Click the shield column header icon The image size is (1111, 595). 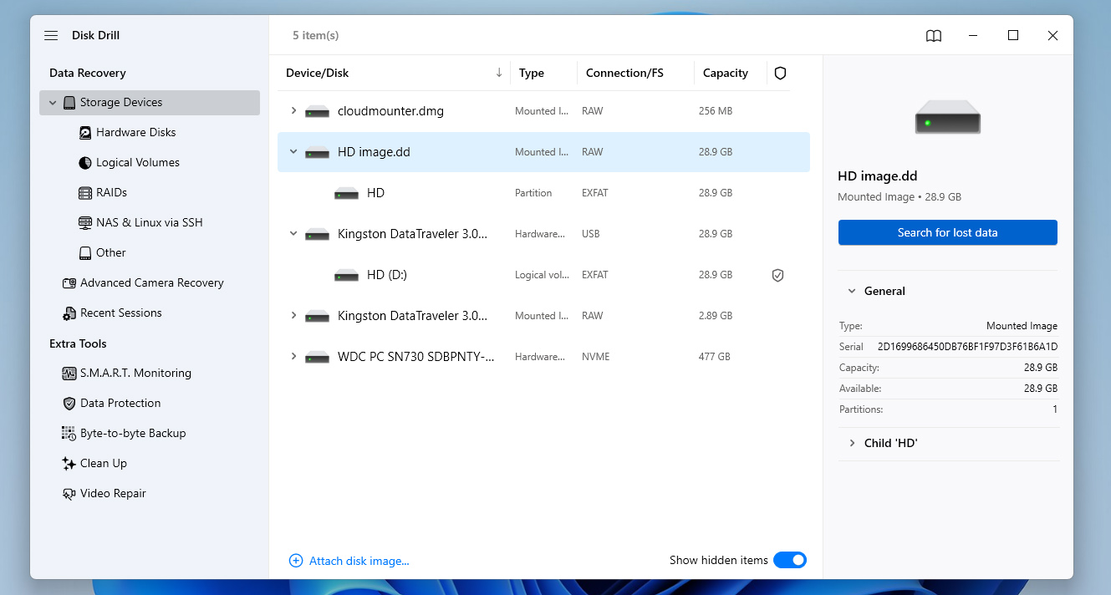(x=780, y=74)
